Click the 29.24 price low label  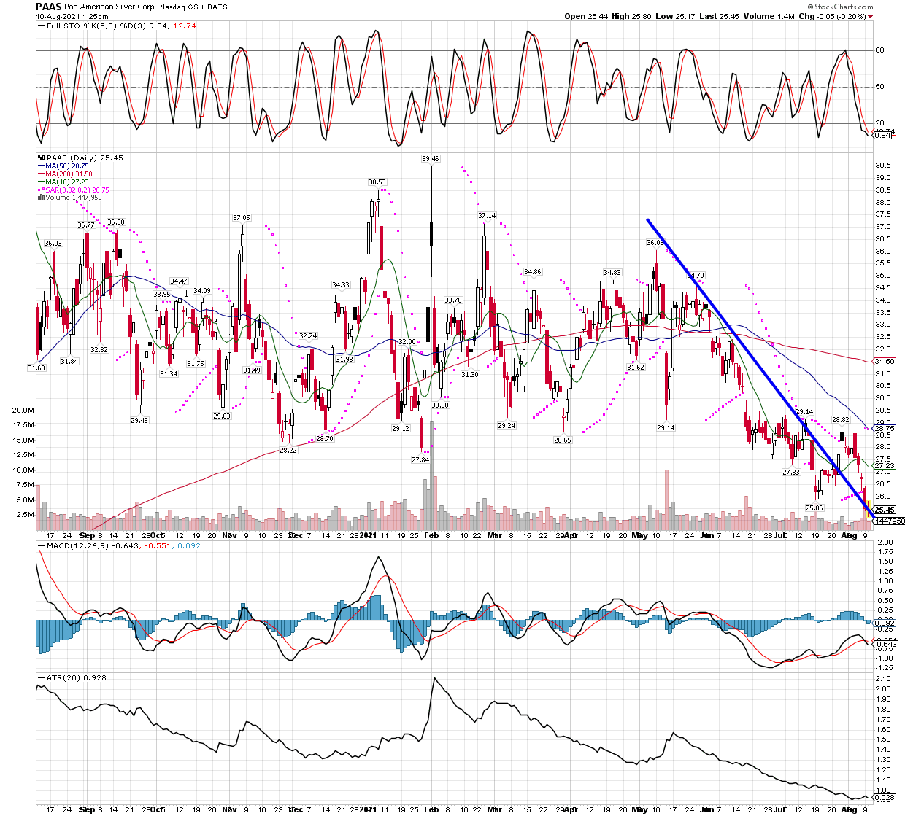tap(507, 426)
